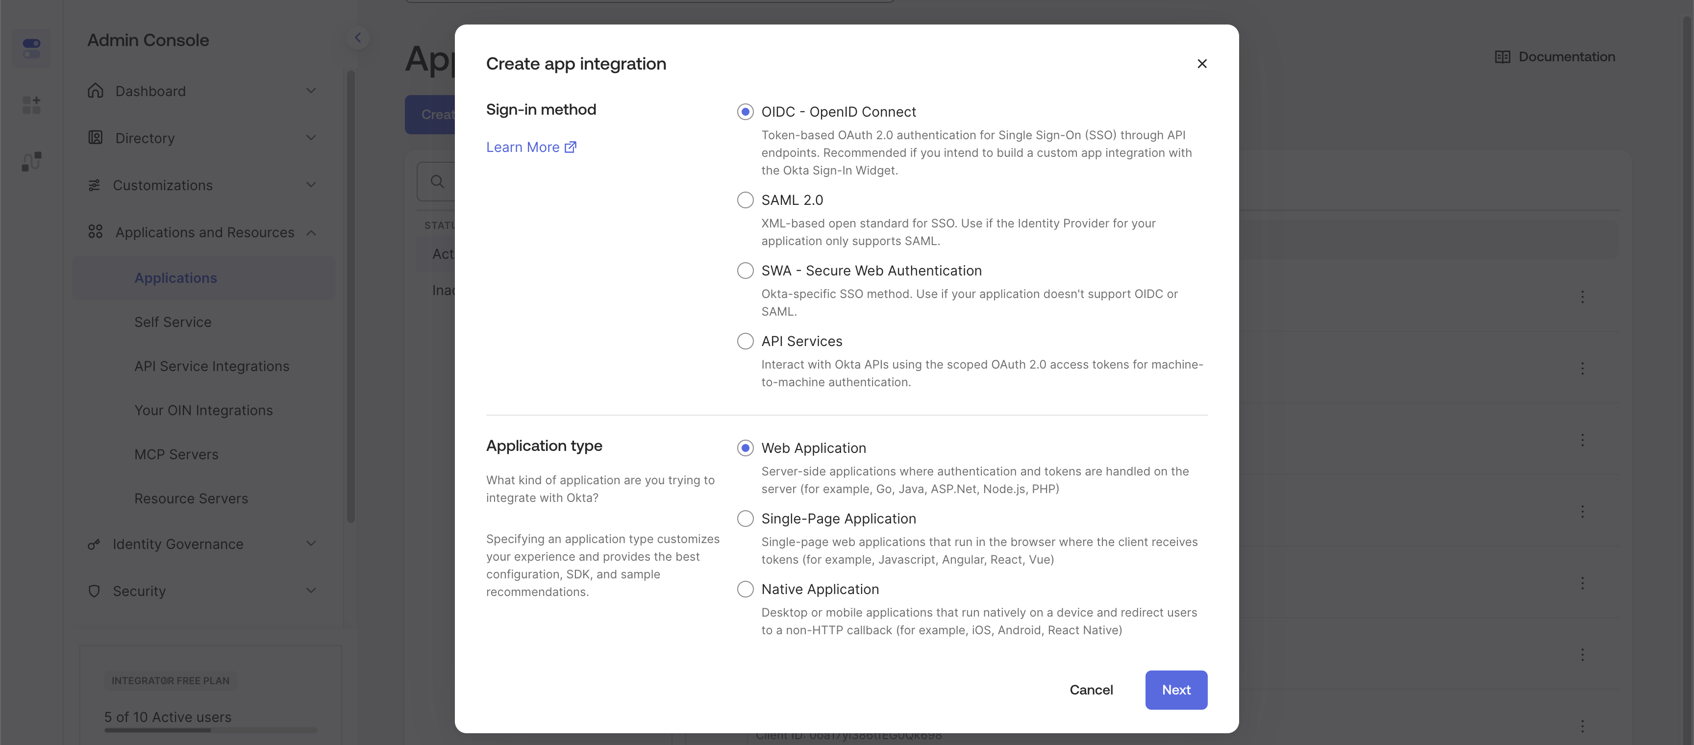Click the Okta toggle logo icon

click(x=31, y=48)
